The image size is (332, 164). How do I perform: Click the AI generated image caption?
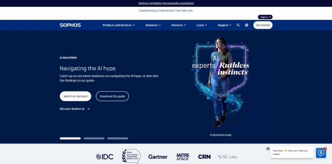pyautogui.click(x=220, y=135)
